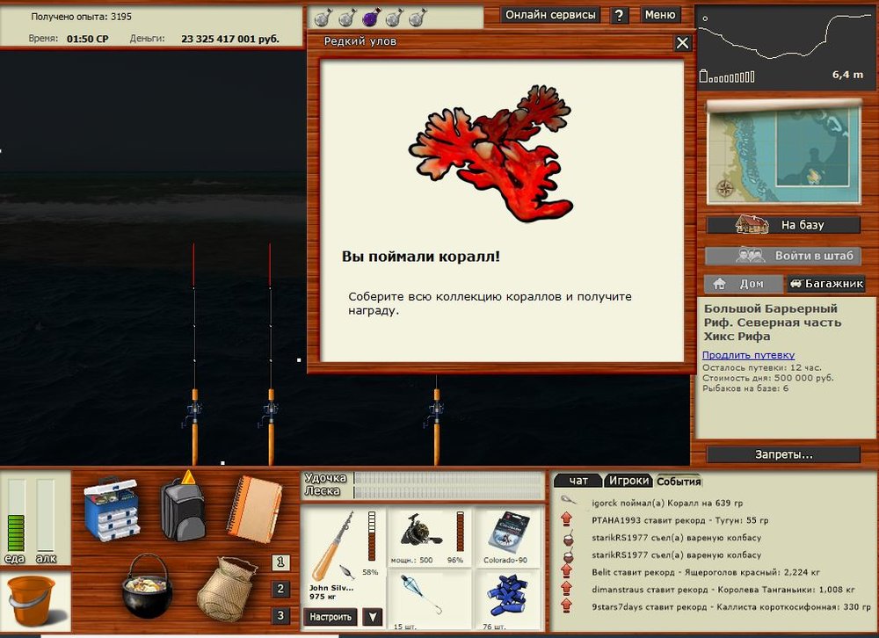Open the fish keep net sack
Viewport: 879px width, 638px height.
click(226, 589)
